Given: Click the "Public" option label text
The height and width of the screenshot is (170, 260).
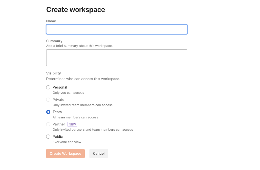Looking at the screenshot, I should tap(58, 137).
